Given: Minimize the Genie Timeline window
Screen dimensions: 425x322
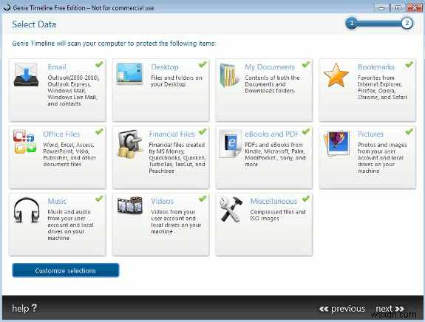Looking at the screenshot, I should click(x=381, y=8).
